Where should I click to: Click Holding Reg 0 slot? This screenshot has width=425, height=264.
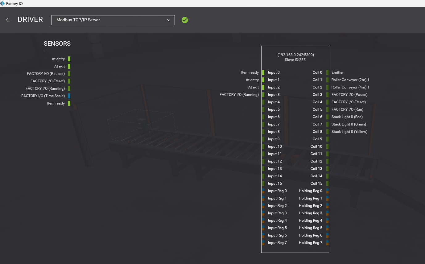pyautogui.click(x=311, y=191)
